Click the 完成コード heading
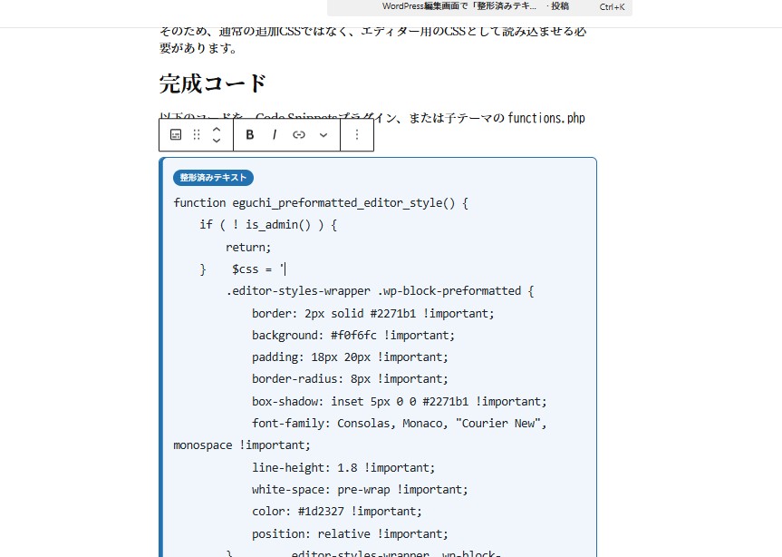 coord(213,83)
